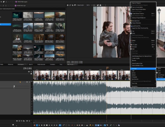Open preview quality Best (Full) dropdown
The height and width of the screenshot is (127, 165).
pyautogui.click(x=81, y=5)
